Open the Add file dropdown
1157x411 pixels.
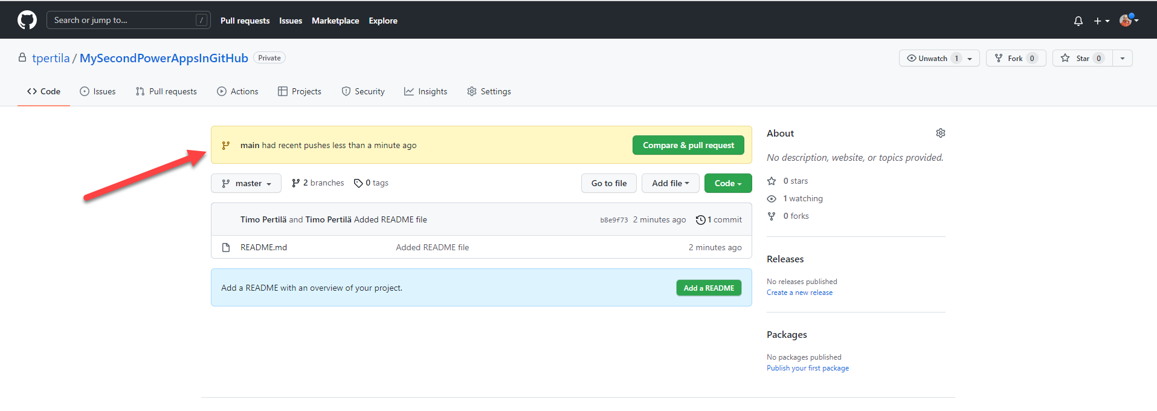670,183
